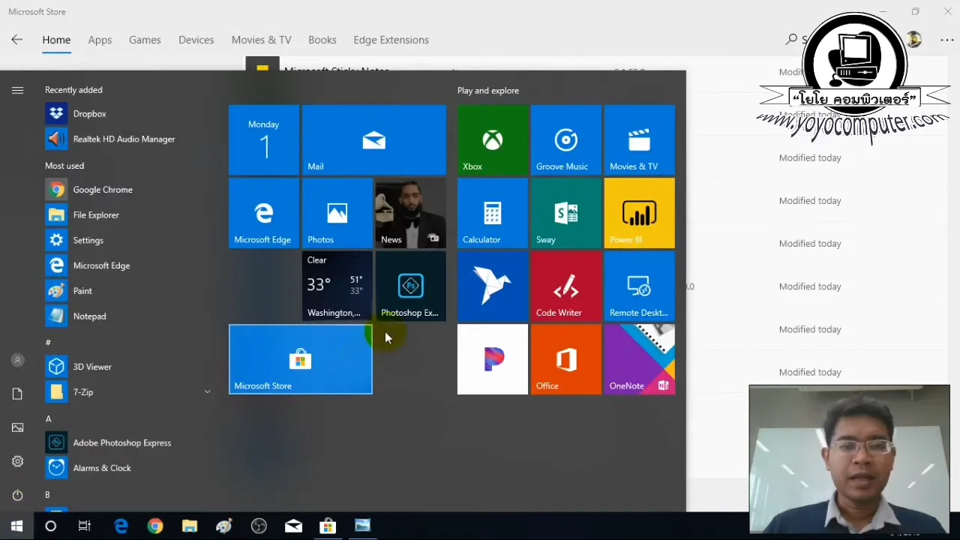Select Google Chrome under Most used

tap(103, 190)
